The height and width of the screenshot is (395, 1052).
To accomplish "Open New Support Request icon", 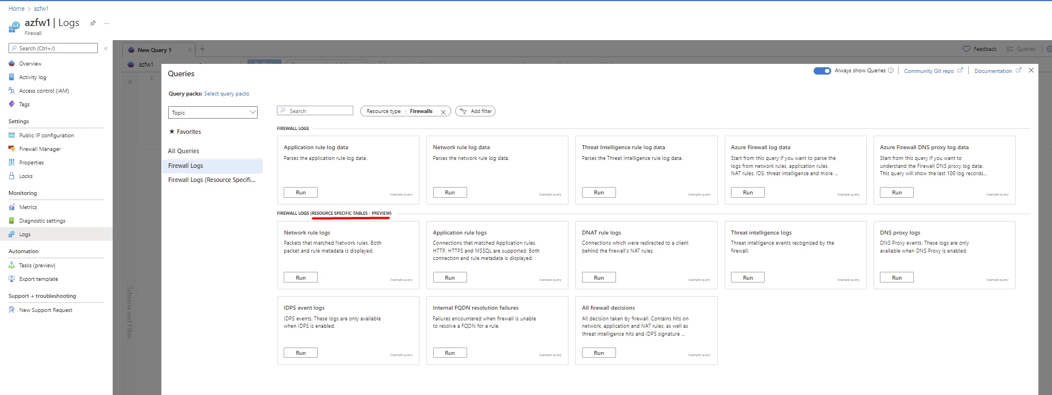I will click(x=12, y=310).
